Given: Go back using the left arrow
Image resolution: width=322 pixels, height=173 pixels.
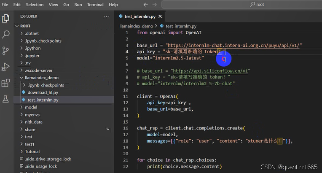Looking at the screenshot, I should (145, 5).
